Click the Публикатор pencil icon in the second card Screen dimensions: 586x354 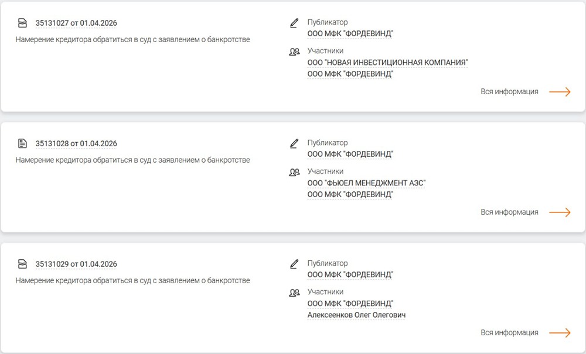tap(294, 144)
